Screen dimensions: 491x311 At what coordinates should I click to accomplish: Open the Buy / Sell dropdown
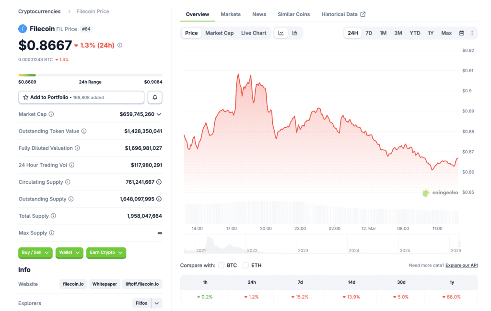[x=35, y=253]
